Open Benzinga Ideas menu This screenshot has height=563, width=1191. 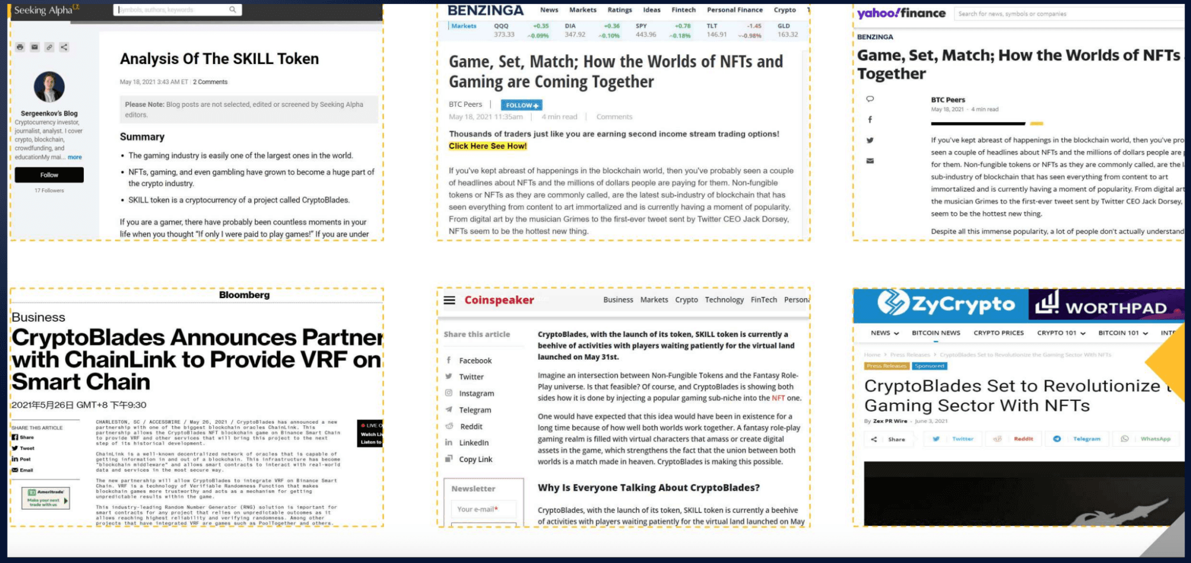click(652, 10)
